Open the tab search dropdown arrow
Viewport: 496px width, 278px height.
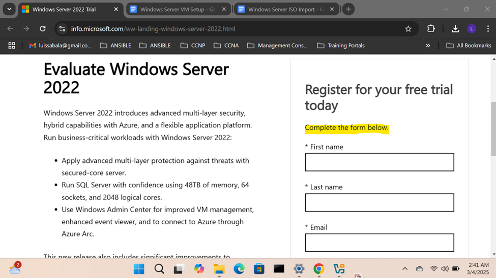click(x=9, y=9)
